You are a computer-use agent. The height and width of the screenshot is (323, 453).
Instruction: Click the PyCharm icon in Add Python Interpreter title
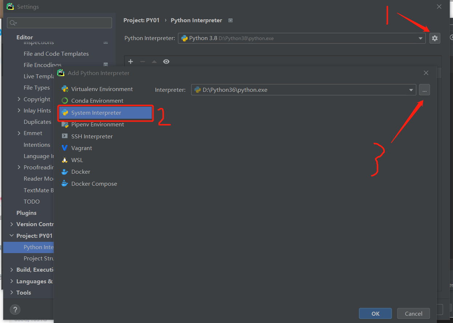tap(61, 73)
